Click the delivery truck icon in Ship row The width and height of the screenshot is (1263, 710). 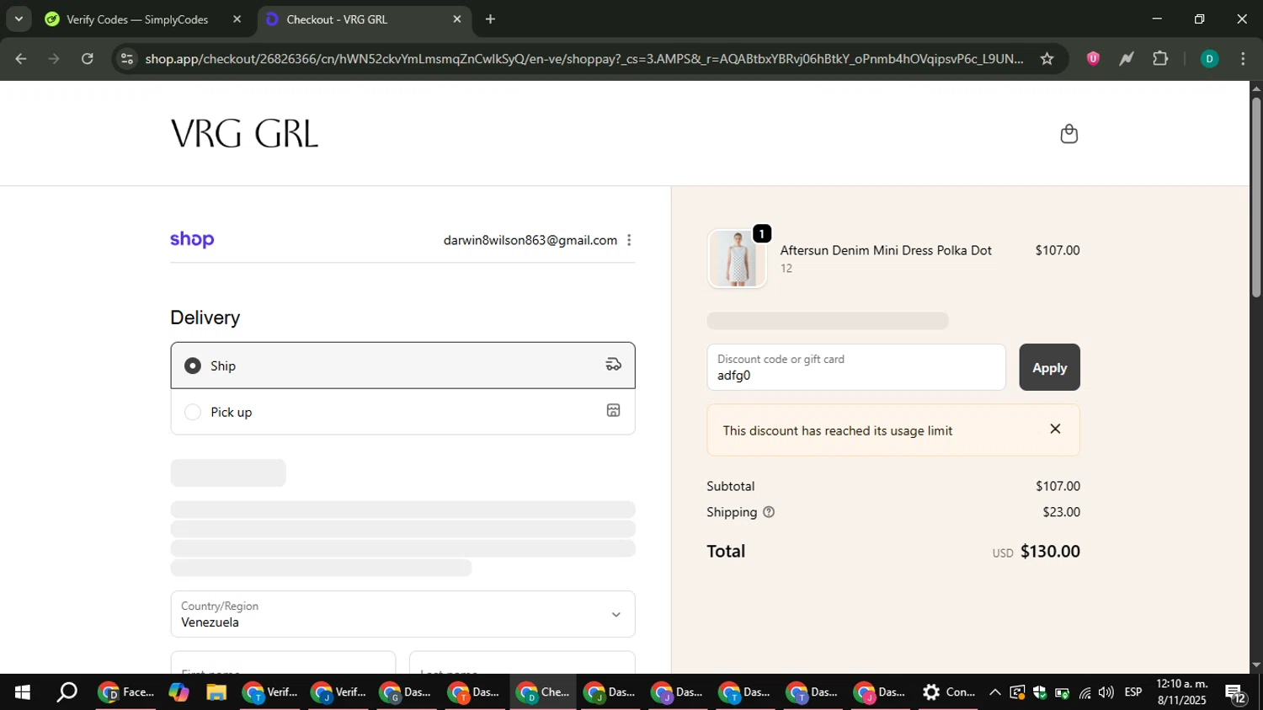(x=614, y=365)
